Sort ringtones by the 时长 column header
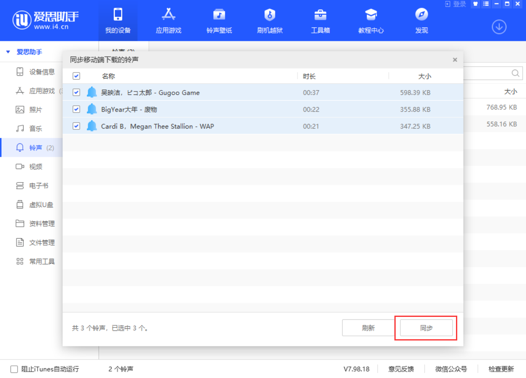This screenshot has width=526, height=378. (309, 76)
